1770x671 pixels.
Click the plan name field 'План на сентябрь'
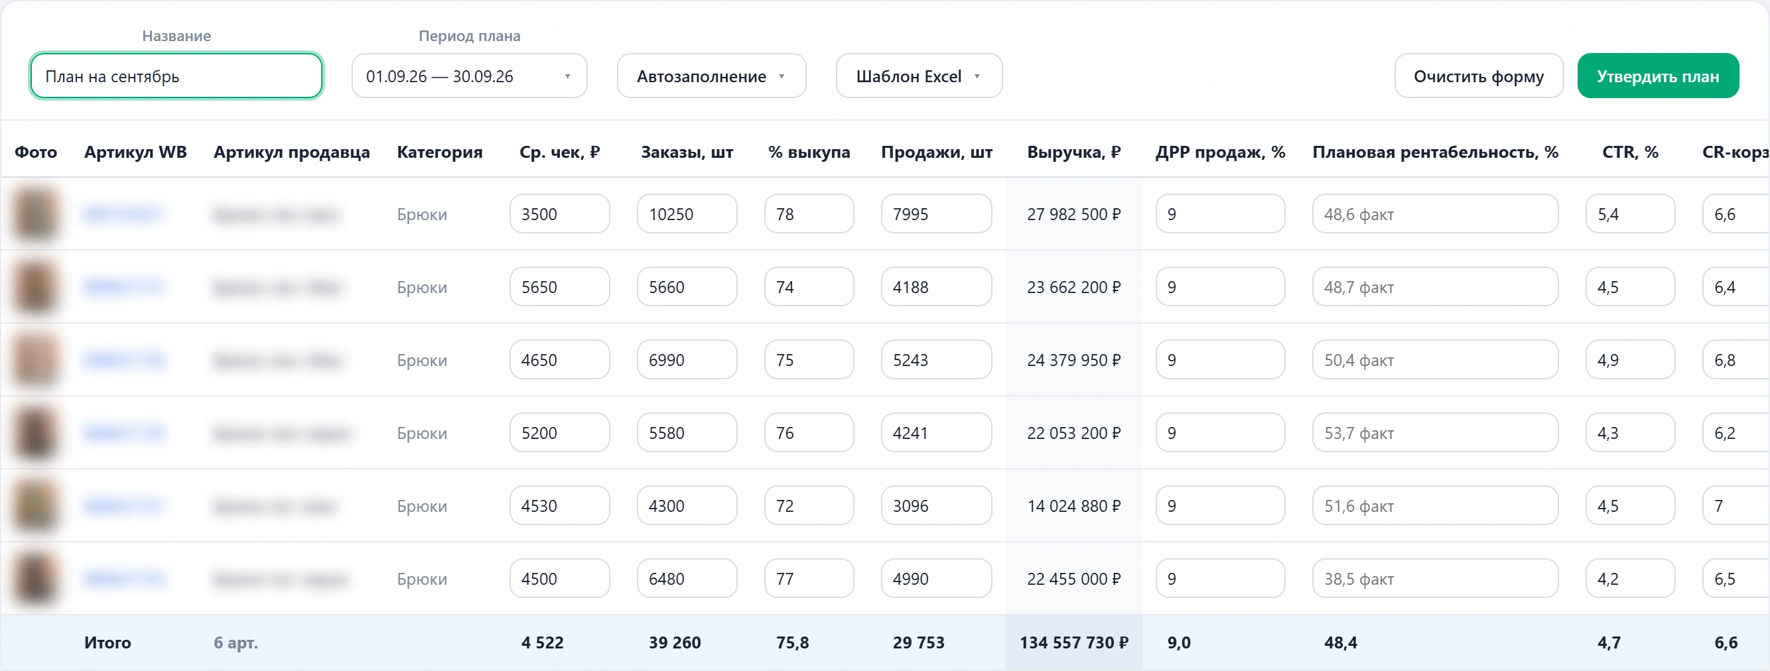point(176,76)
